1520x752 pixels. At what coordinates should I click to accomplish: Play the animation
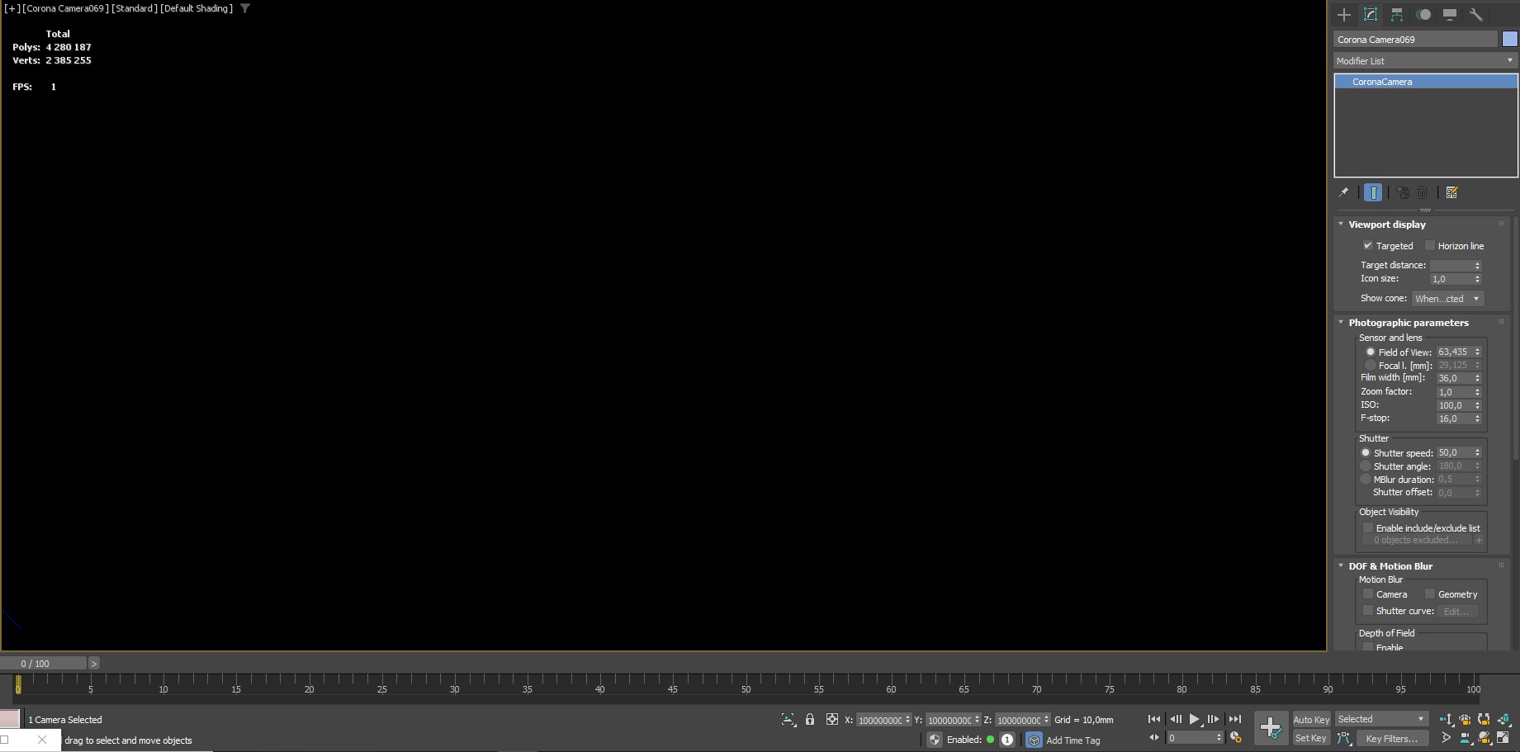pyautogui.click(x=1195, y=719)
